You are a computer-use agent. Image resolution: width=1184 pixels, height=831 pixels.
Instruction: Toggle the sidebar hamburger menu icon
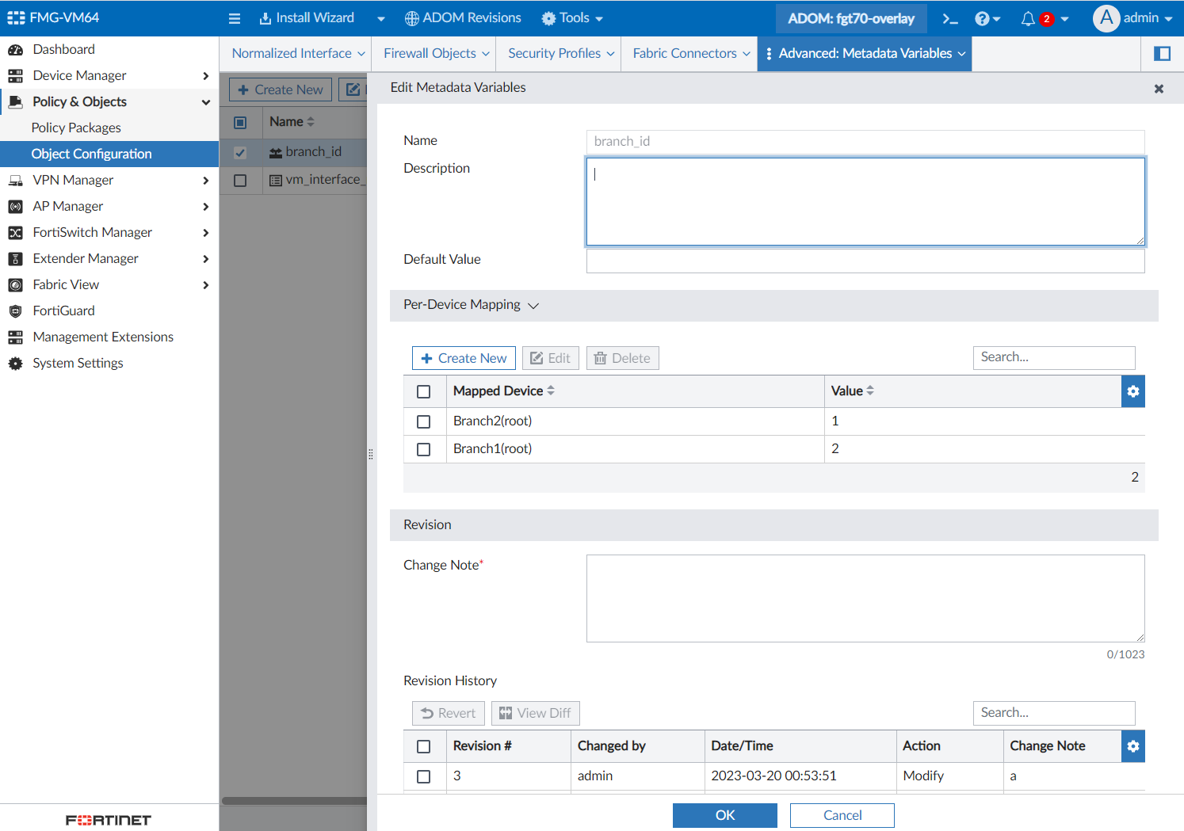pyautogui.click(x=235, y=19)
